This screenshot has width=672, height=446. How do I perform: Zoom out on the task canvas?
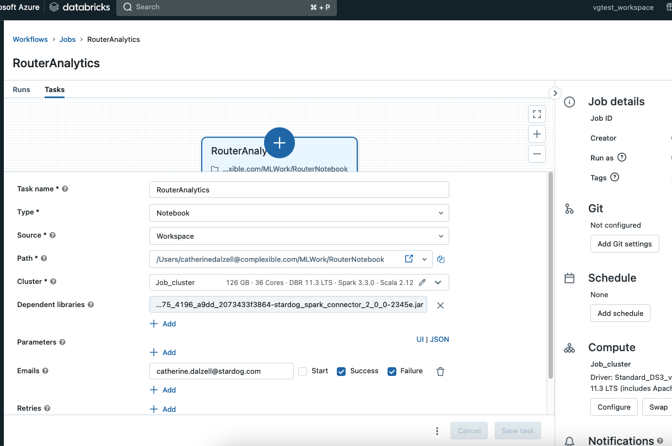[536, 154]
